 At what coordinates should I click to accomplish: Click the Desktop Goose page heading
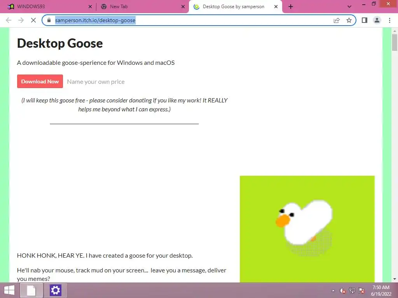(60, 43)
